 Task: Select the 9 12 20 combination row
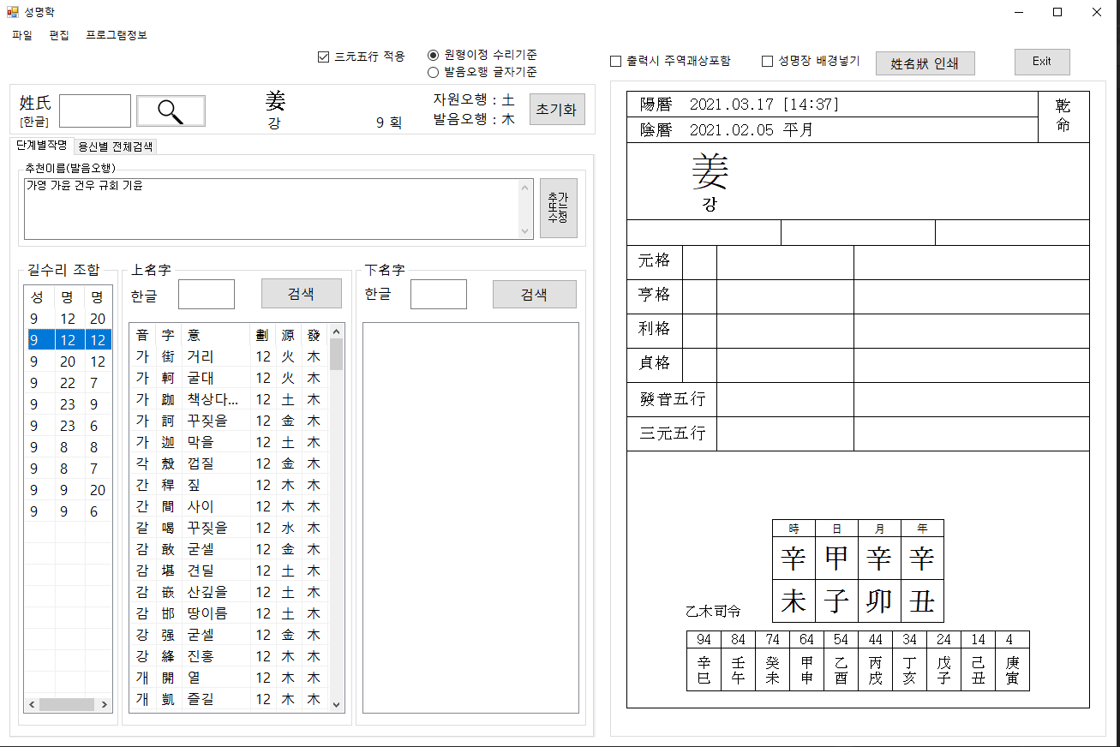pos(69,319)
